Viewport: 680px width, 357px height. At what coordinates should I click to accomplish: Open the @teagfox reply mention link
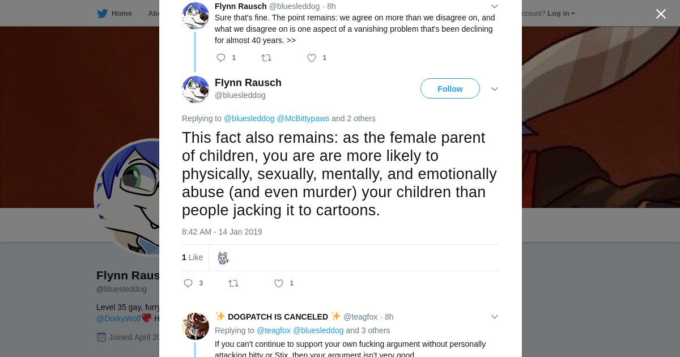[274, 330]
